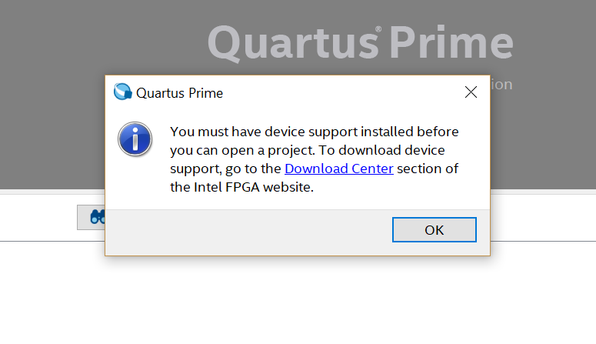Click the white toolbar strip right of dialog
Screen dimensions: 596x344
pos(542,215)
